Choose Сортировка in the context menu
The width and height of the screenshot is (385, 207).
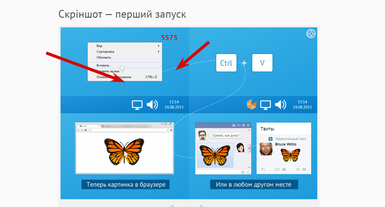(x=125, y=52)
